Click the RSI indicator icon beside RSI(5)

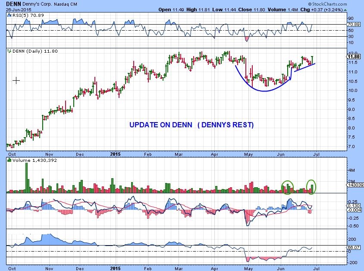click(x=9, y=16)
